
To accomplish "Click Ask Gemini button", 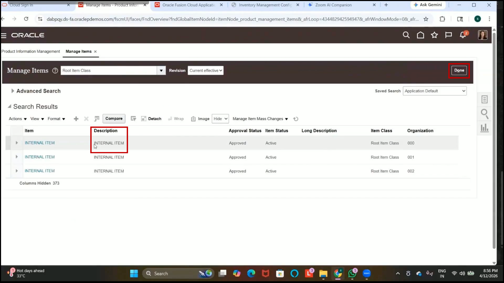I will pos(428,5).
